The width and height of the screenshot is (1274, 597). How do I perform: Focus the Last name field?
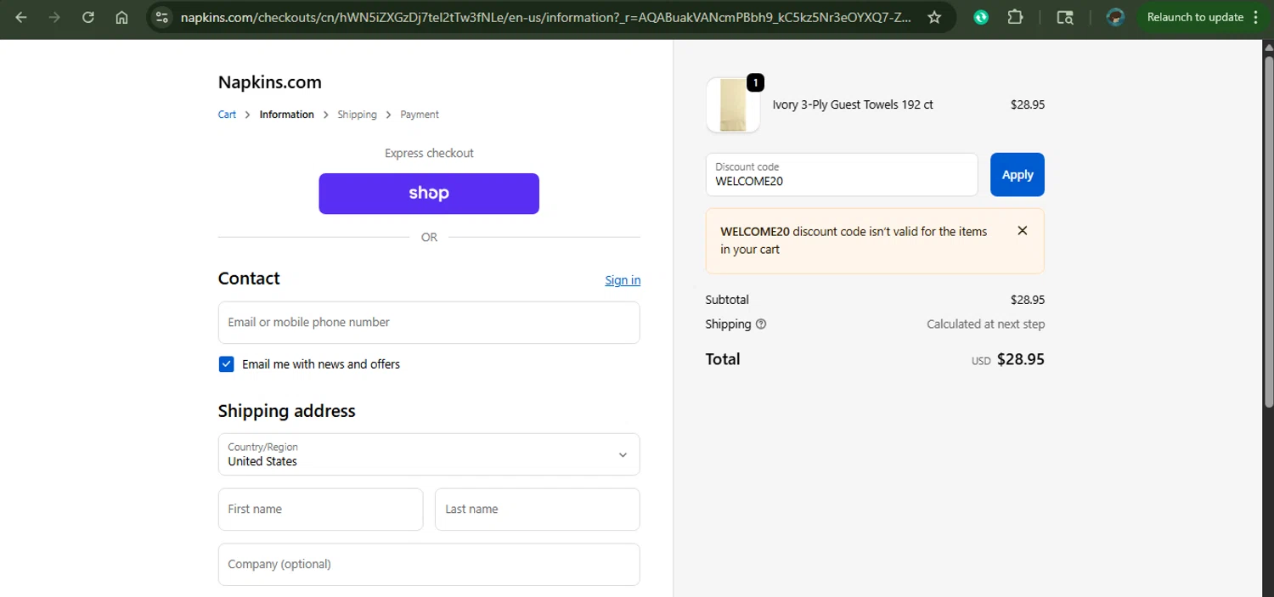coord(537,510)
